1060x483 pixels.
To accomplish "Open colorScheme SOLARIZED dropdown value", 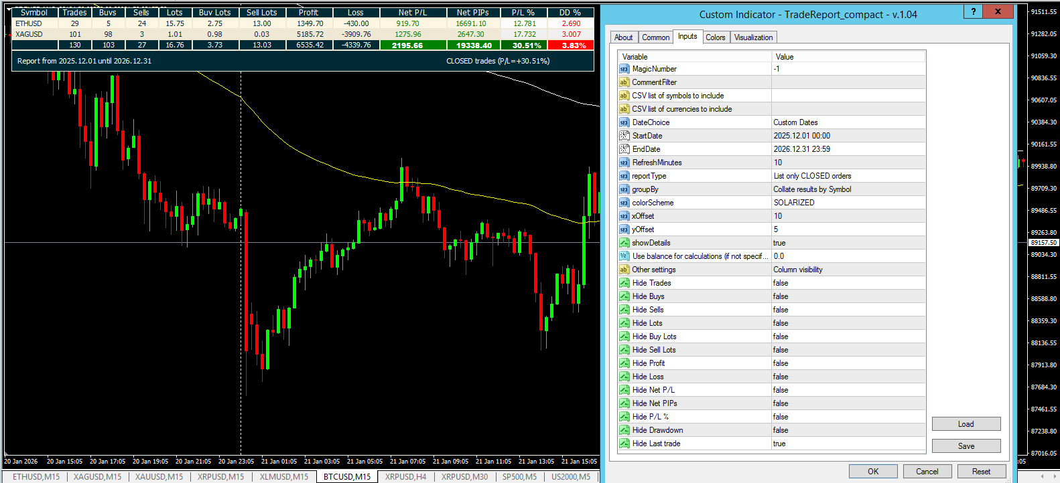I will pos(848,203).
